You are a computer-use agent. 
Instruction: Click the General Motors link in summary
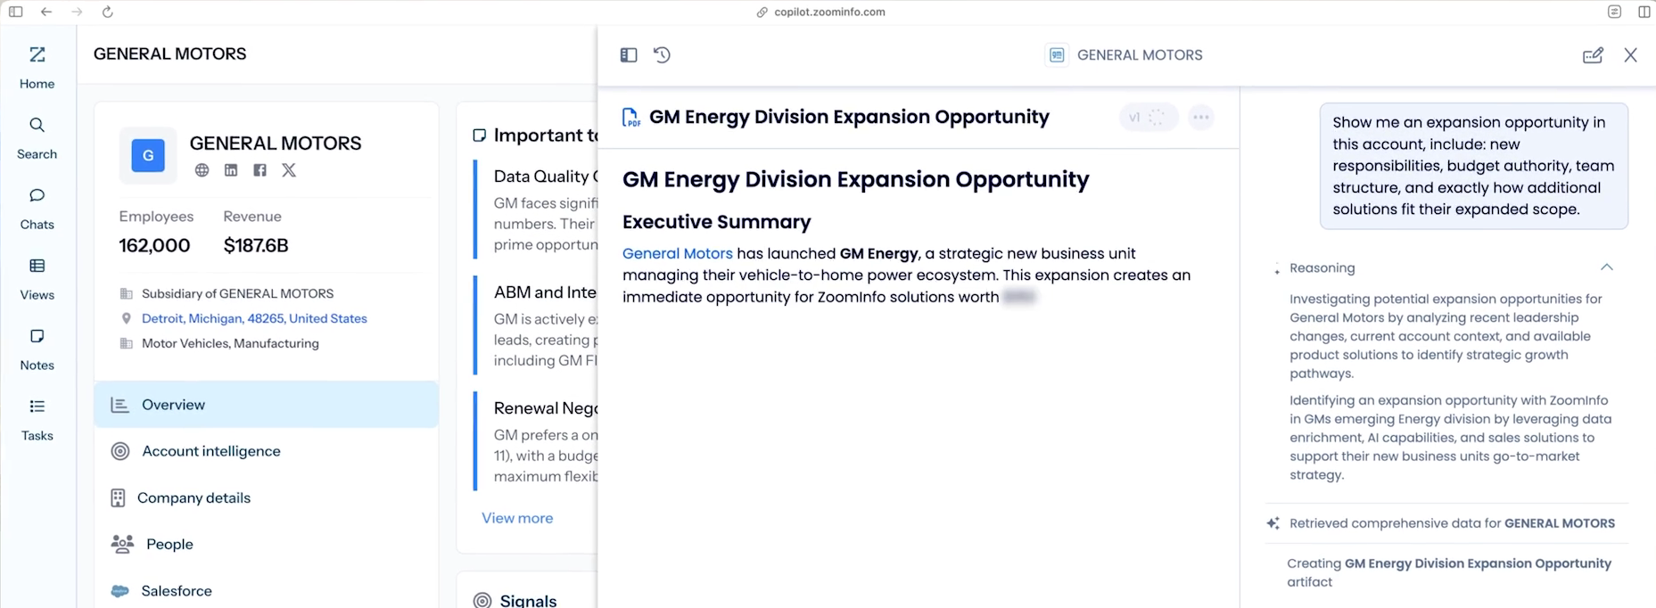(678, 254)
